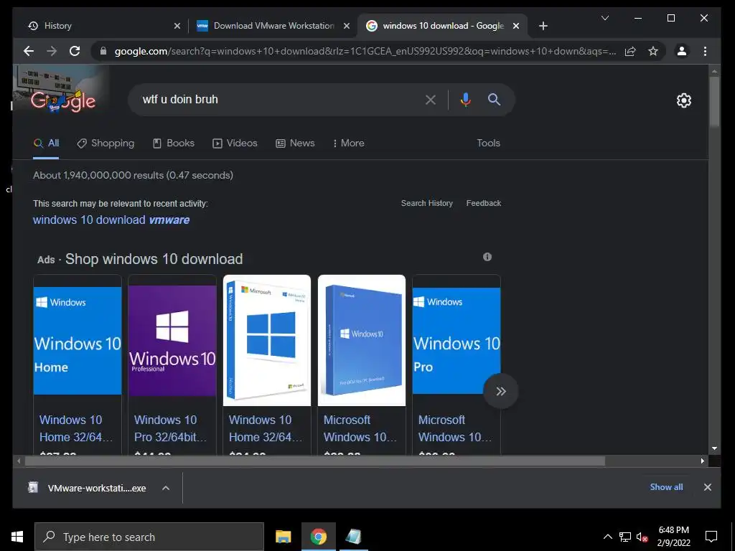This screenshot has width=735, height=551.
Task: Open Google quick settings gear
Action: click(684, 100)
